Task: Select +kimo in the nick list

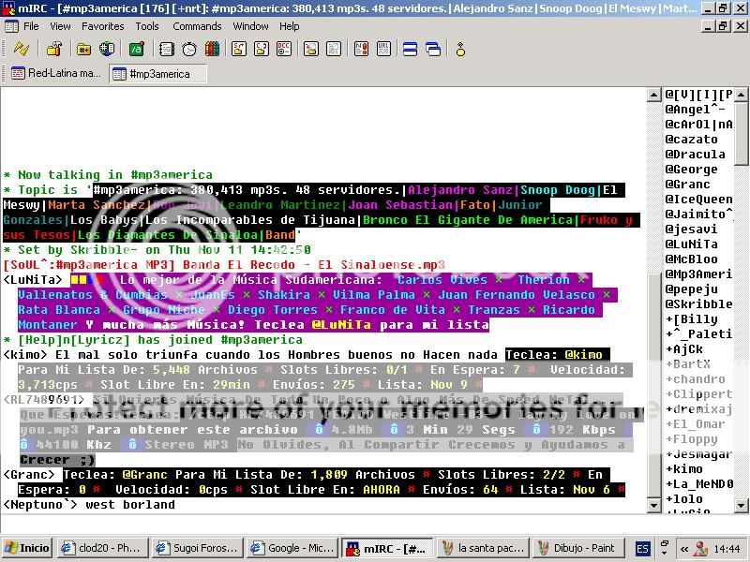Action: point(684,469)
